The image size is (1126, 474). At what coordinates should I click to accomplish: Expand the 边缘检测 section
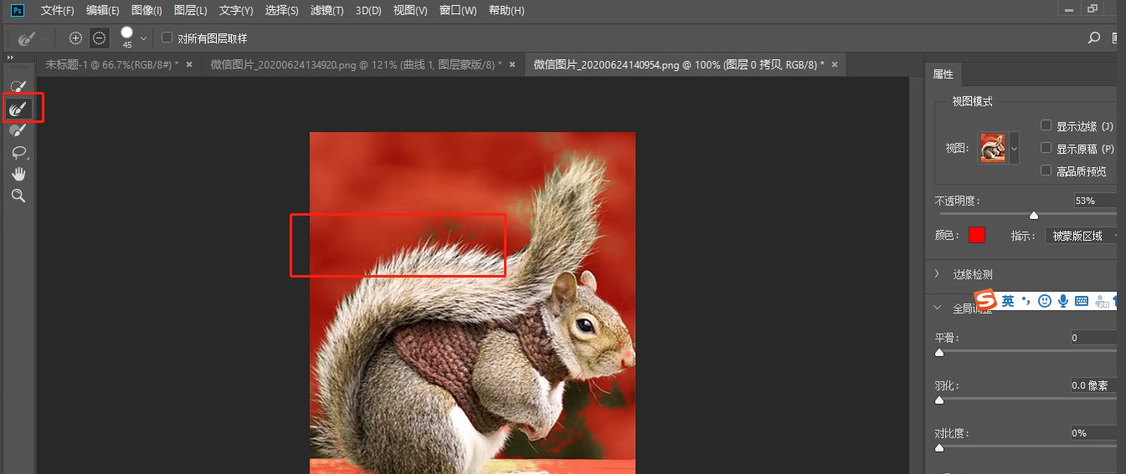point(938,274)
